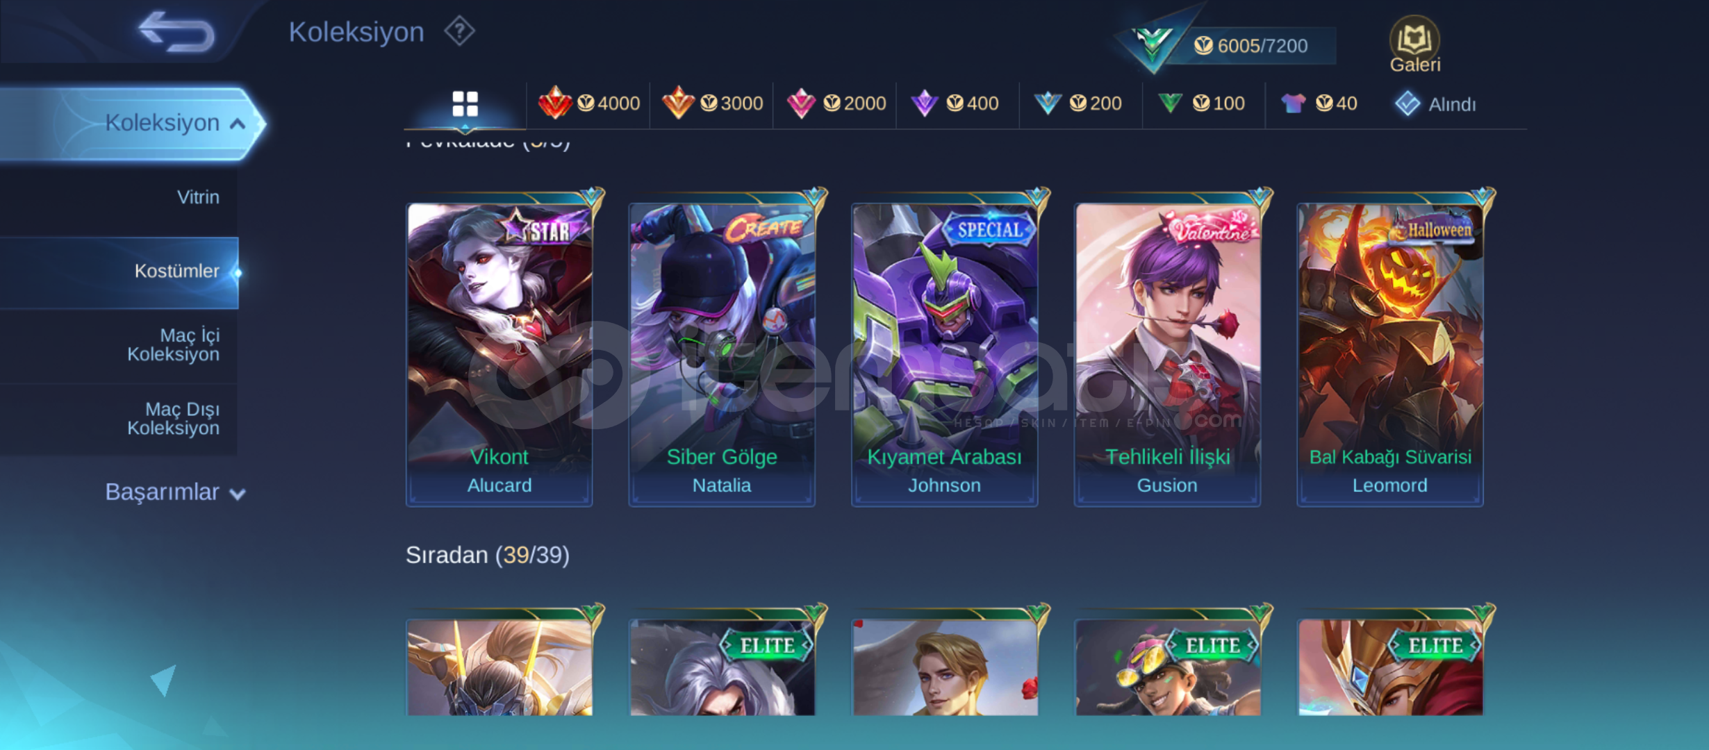This screenshot has width=1709, height=750.
Task: Open the Galeri icon
Action: 1414,44
